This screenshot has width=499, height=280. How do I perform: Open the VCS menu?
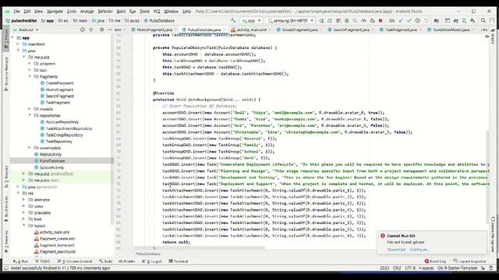(x=157, y=12)
